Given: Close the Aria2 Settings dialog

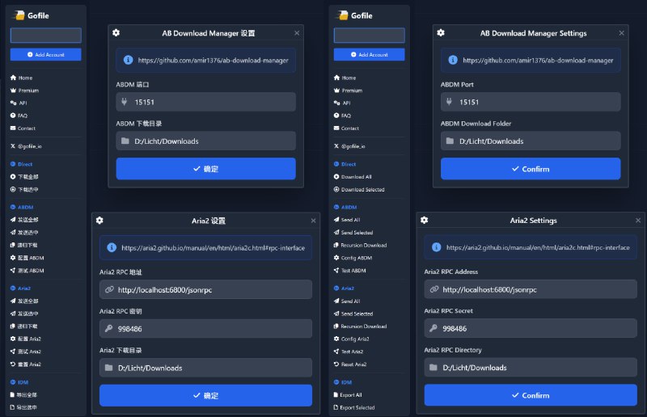Looking at the screenshot, I should [x=638, y=221].
